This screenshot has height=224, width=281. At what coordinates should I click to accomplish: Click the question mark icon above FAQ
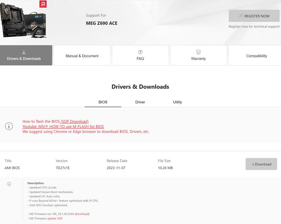(x=140, y=52)
